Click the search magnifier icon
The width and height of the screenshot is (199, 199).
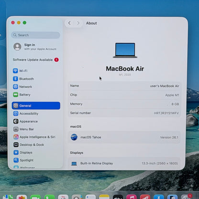tap(15, 35)
